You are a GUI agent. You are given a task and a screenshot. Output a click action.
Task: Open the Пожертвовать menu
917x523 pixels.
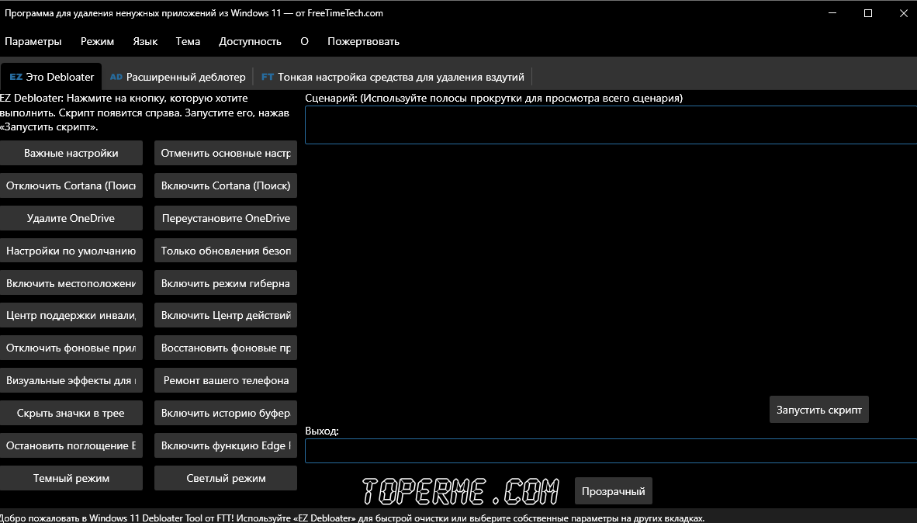tap(363, 42)
